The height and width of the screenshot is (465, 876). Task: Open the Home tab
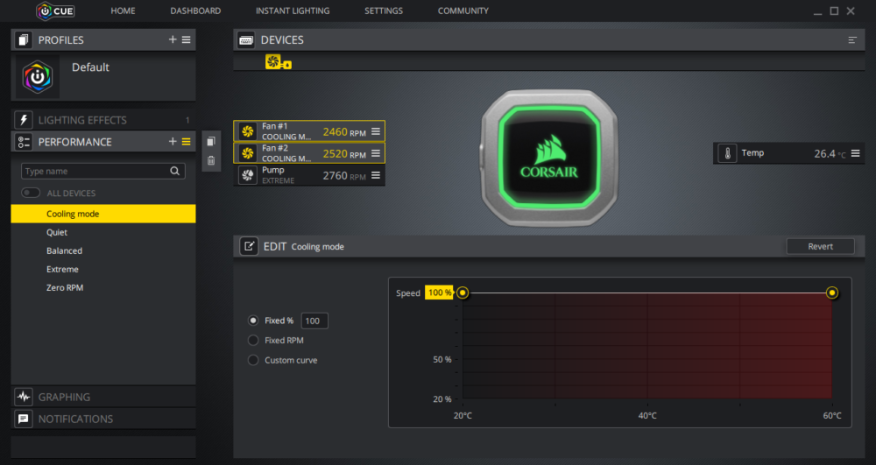(123, 11)
